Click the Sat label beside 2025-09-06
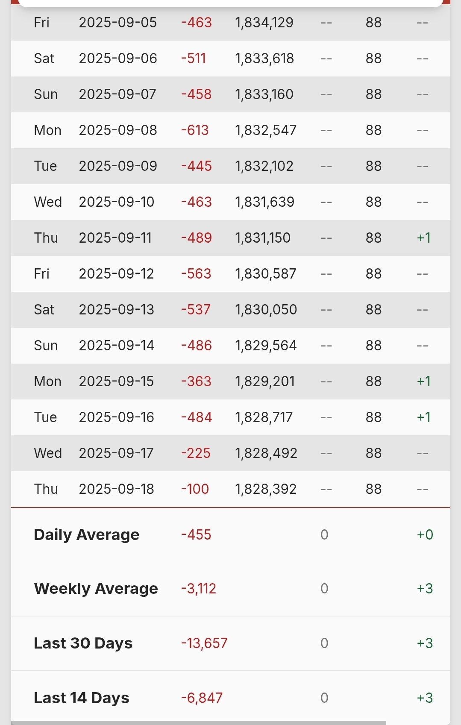 tap(44, 59)
